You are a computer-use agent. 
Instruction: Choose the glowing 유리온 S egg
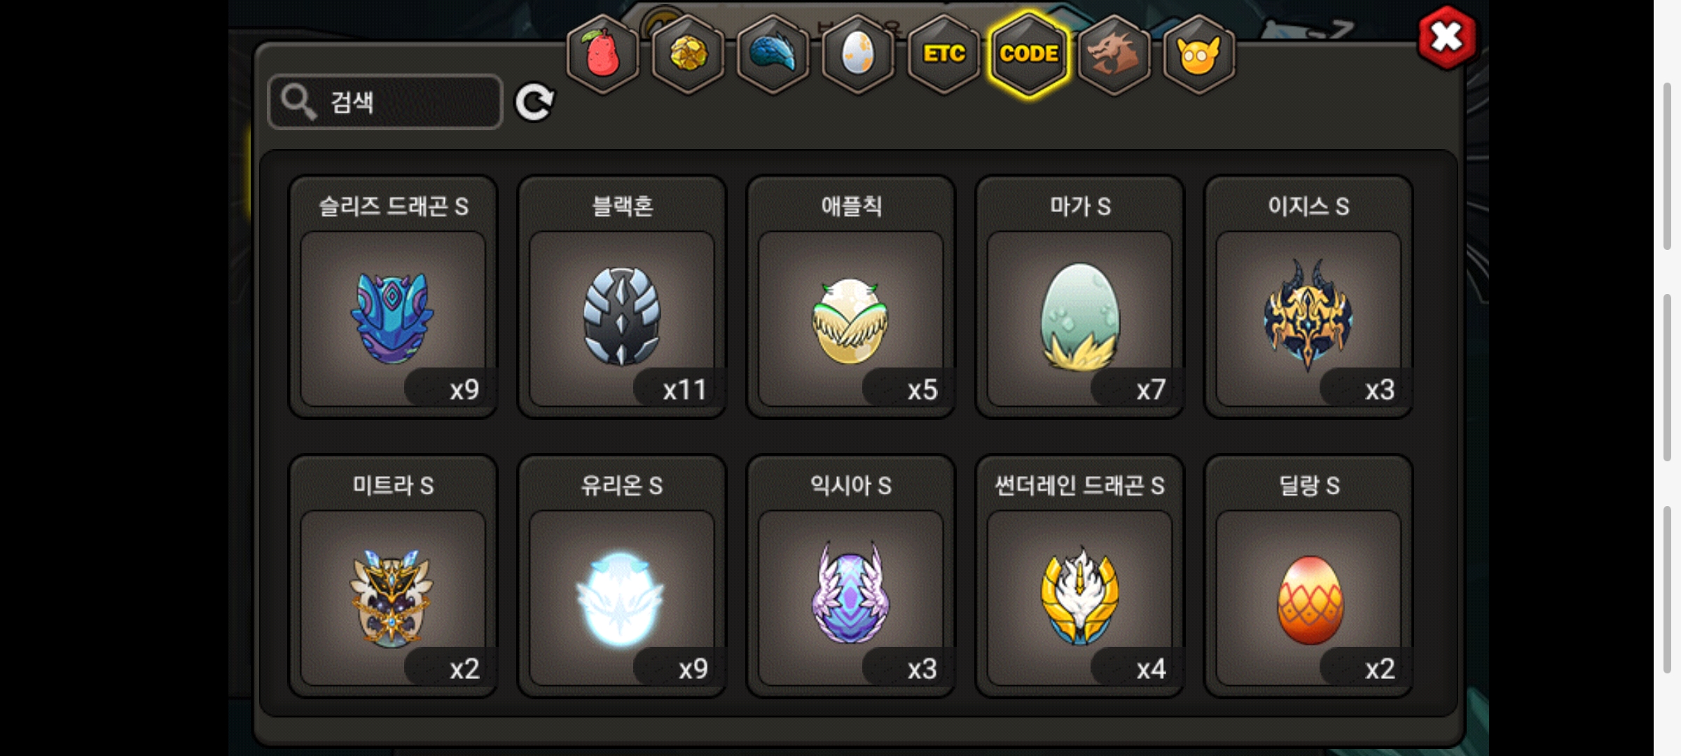tap(622, 576)
